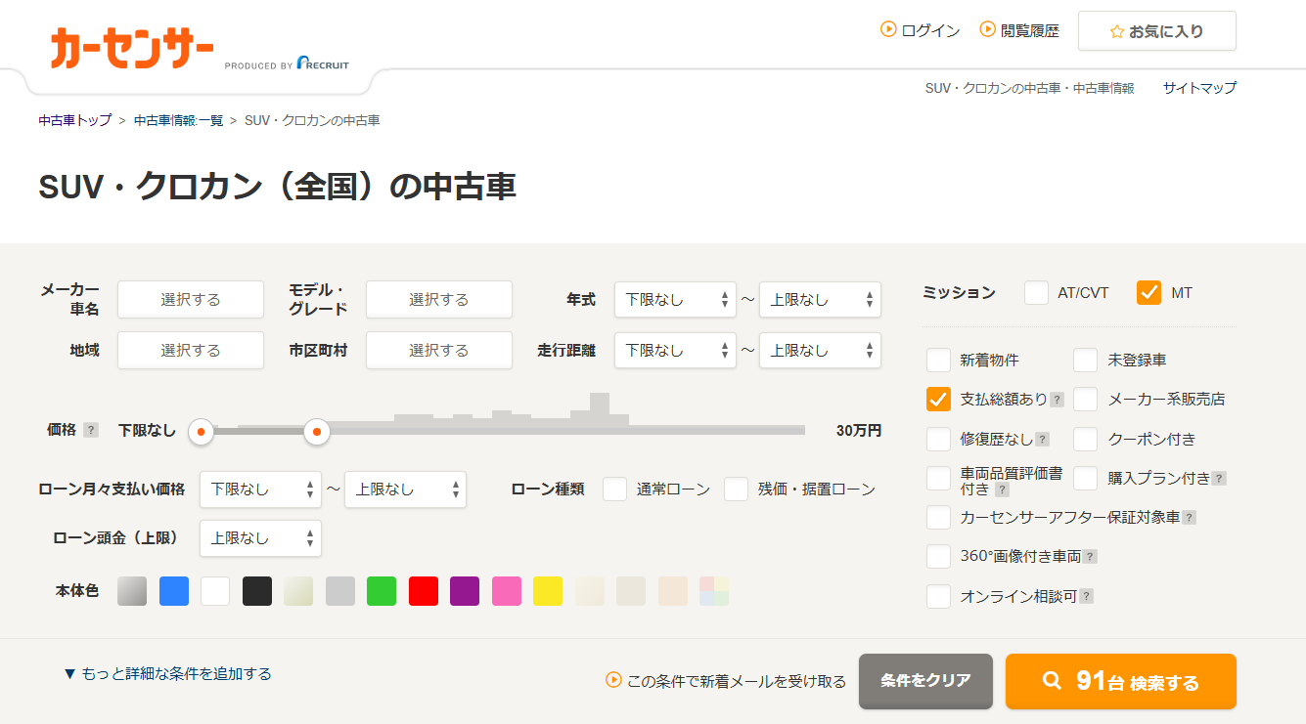Image resolution: width=1306 pixels, height=724 pixels.
Task: Click arrow icon of 新着メールを受け取る
Action: point(613,679)
